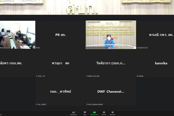Click muted mic icon beside small พรอุมา สค label
The image size is (174, 116).
37,76
